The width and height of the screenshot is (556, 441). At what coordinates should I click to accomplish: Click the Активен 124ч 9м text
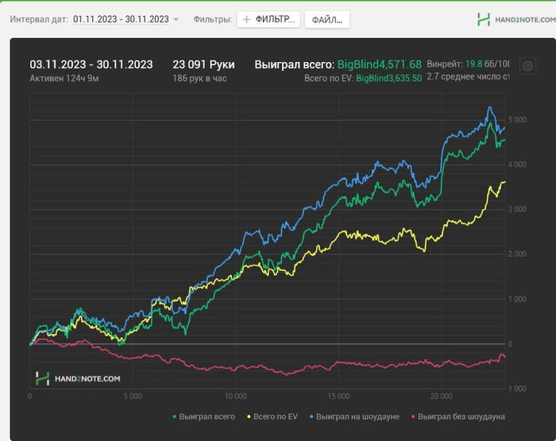(x=64, y=79)
